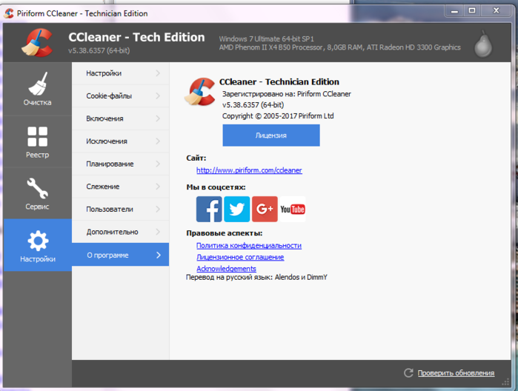This screenshot has height=391, width=518.
Task: Maximize the CCleaner window
Action: [472, 11]
